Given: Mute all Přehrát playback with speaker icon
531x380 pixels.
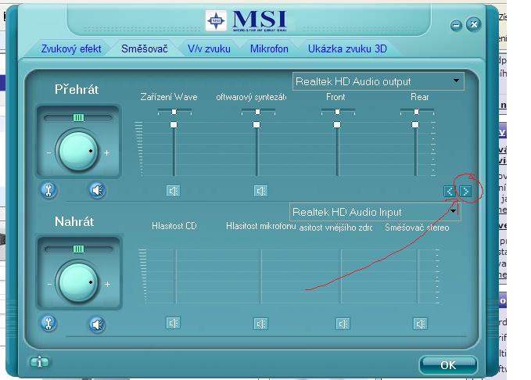Looking at the screenshot, I should click(x=98, y=190).
